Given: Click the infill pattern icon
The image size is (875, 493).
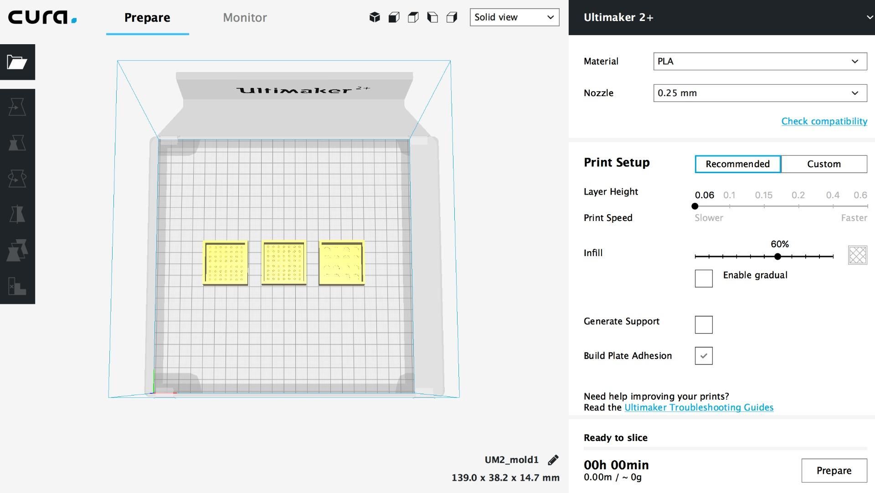Looking at the screenshot, I should pos(857,255).
